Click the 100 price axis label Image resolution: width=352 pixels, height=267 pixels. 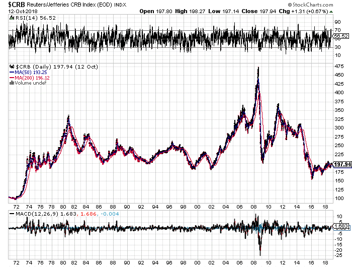[339, 198]
